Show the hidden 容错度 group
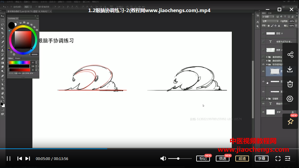 [263, 99]
